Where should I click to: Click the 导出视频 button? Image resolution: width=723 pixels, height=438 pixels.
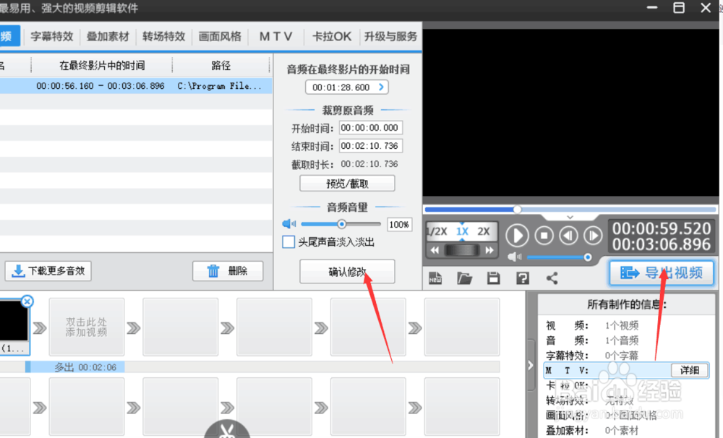tap(662, 273)
